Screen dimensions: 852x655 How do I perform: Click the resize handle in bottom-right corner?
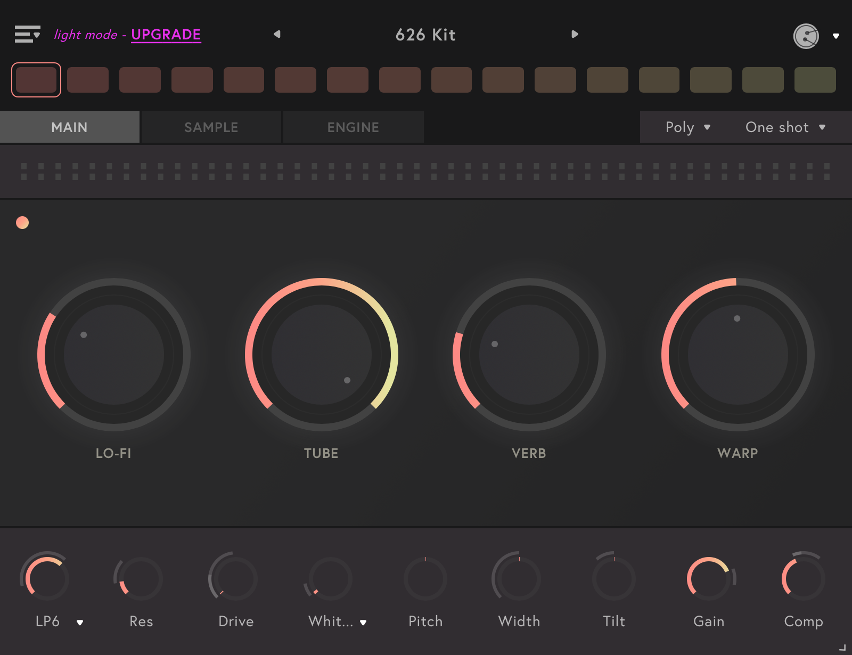pos(842,648)
